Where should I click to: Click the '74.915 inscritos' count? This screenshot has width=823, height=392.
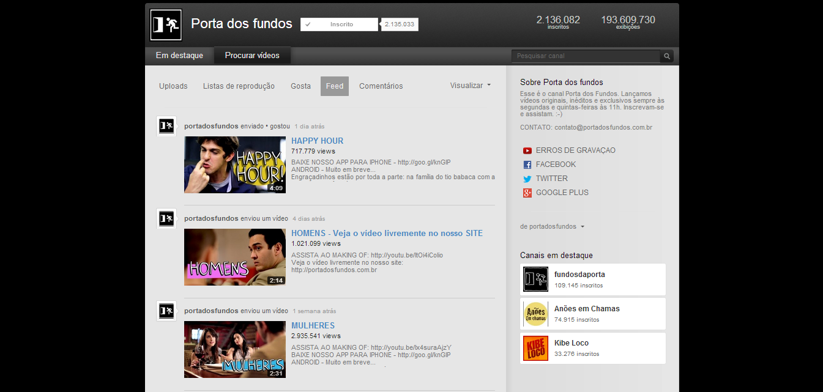click(577, 320)
